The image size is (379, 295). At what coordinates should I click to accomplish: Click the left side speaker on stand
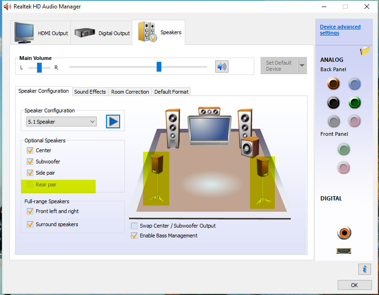click(157, 178)
